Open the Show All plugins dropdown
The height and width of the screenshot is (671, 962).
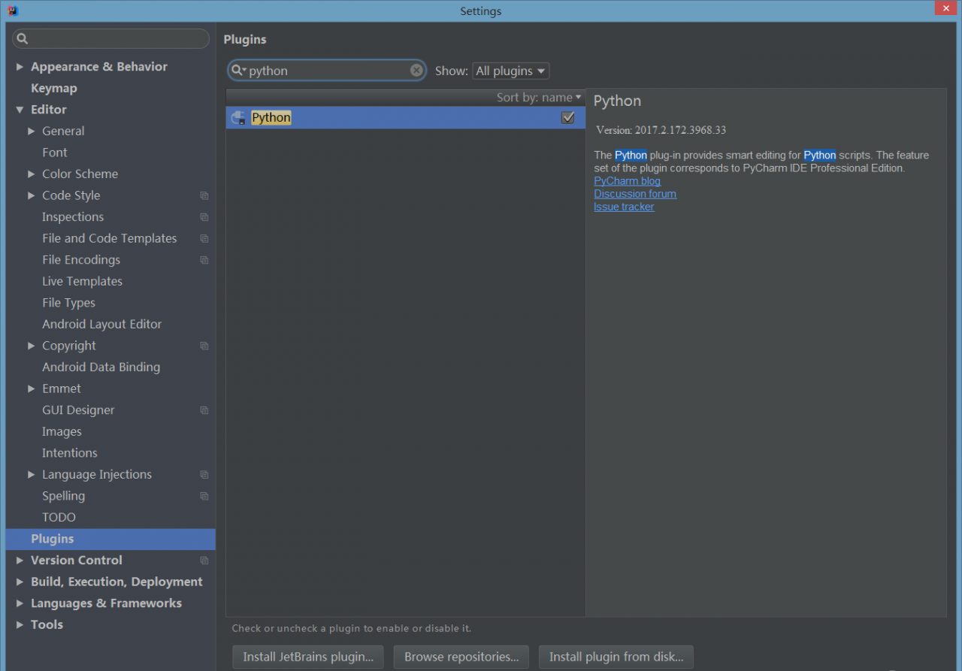pos(511,71)
